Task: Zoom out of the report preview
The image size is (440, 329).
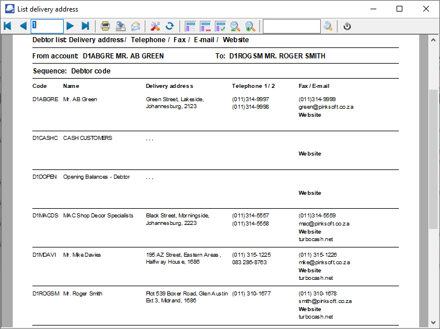Action: tap(235, 26)
